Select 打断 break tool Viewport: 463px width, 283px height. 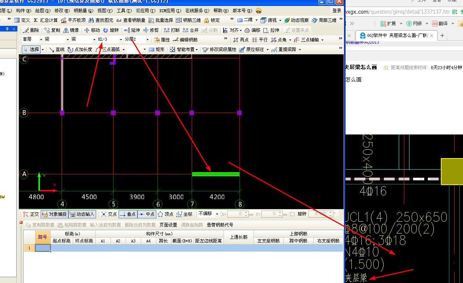[172, 30]
